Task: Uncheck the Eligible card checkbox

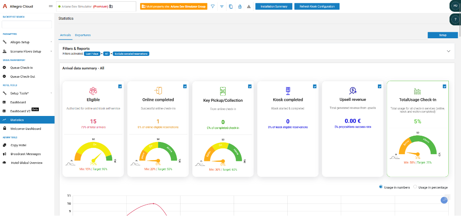Action: 120,86
